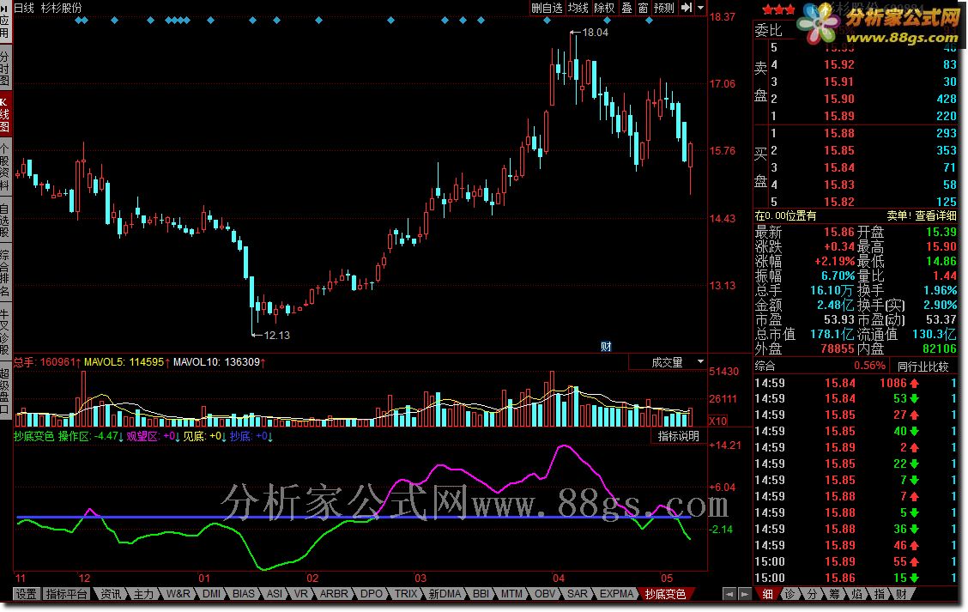
Task: Click the left scroll arrow beside bottom tabs
Action: (729, 594)
